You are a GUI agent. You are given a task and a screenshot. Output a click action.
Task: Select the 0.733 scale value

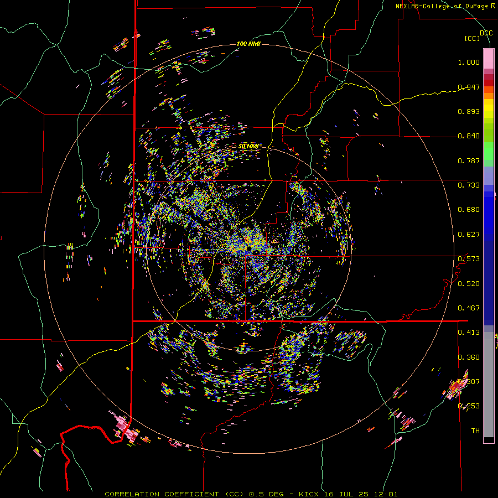coord(469,185)
